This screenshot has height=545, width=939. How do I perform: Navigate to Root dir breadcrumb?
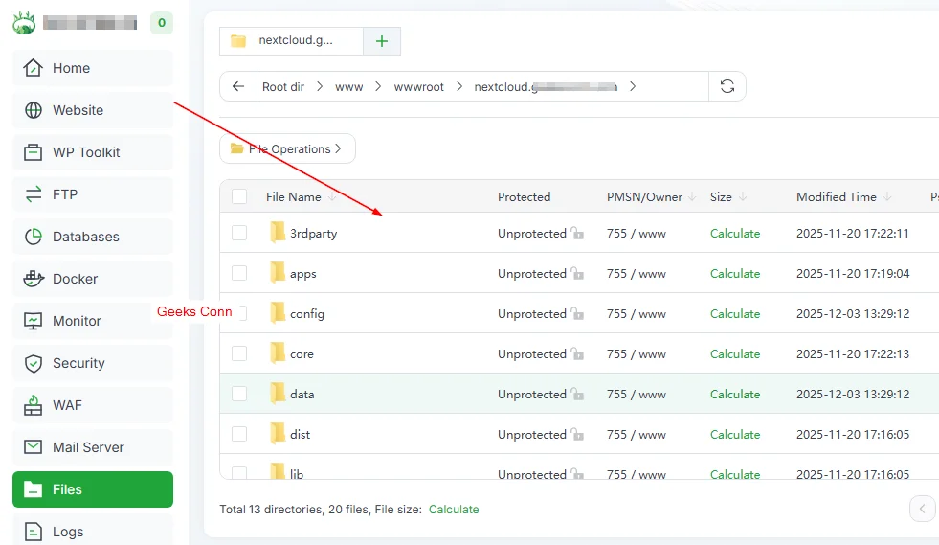283,87
